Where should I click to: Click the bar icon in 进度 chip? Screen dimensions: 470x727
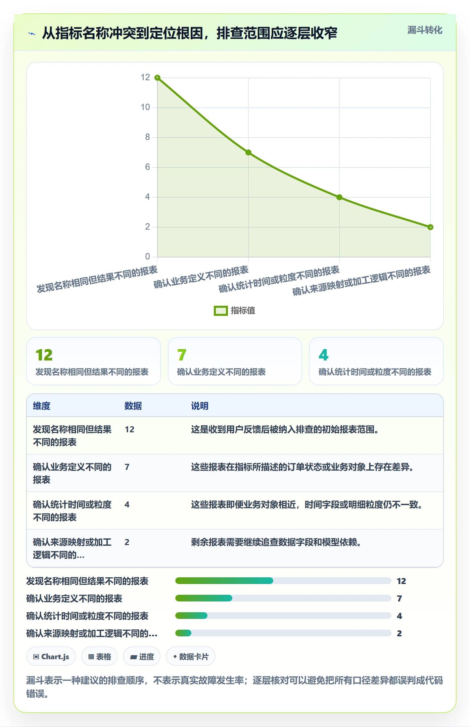(x=134, y=657)
